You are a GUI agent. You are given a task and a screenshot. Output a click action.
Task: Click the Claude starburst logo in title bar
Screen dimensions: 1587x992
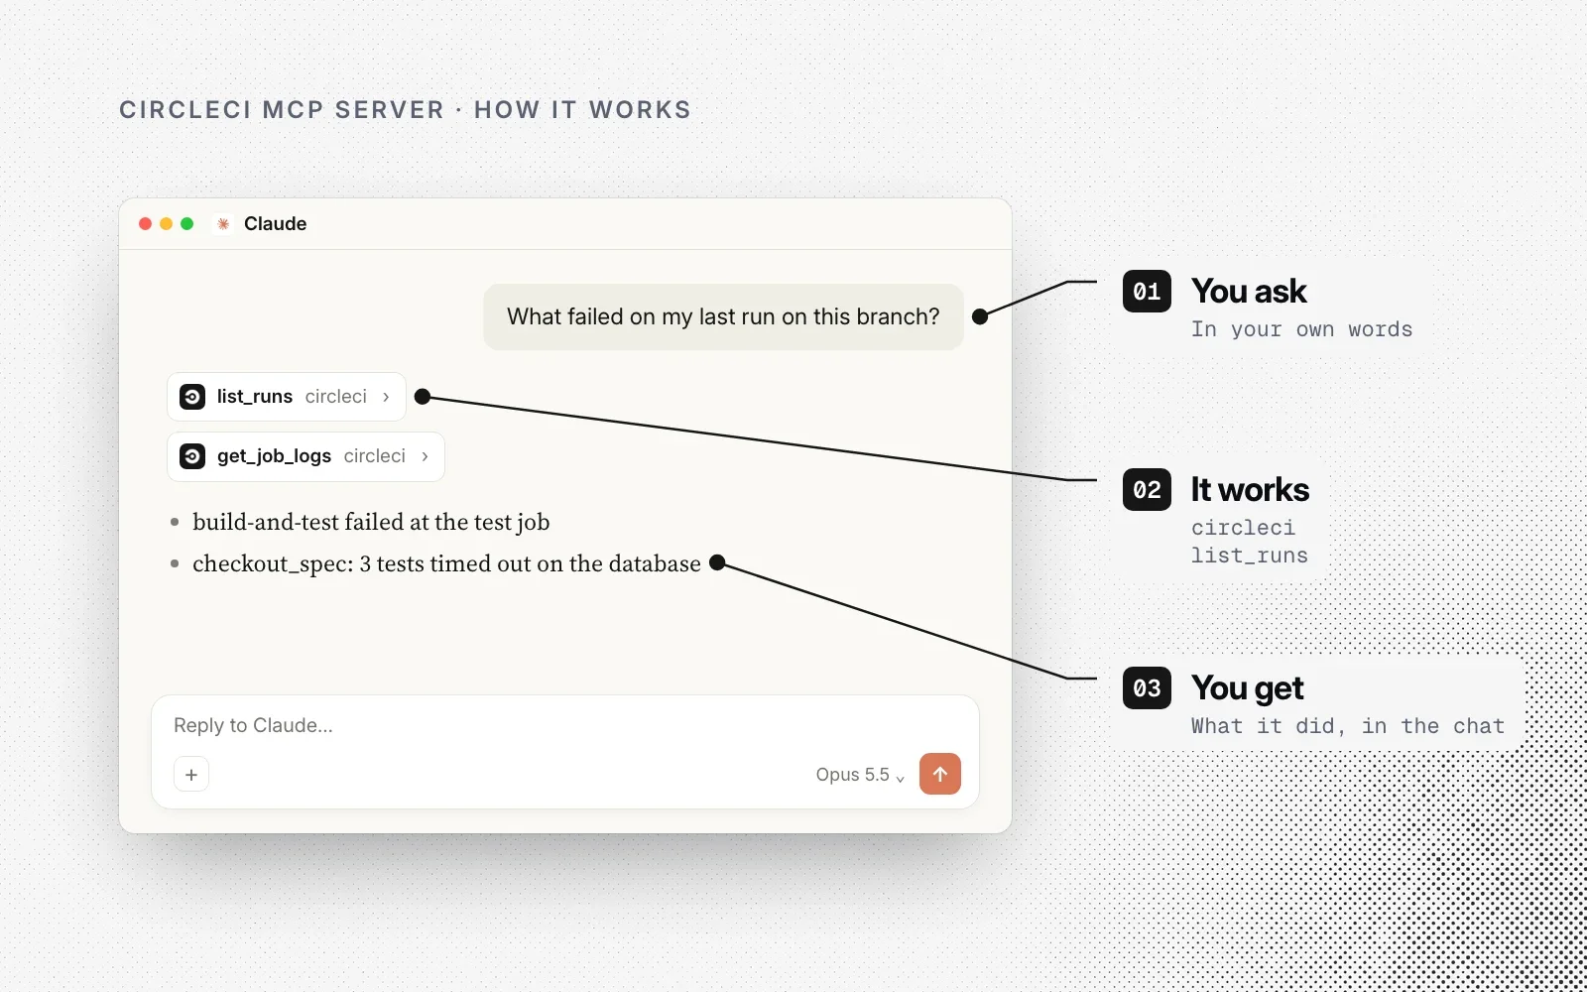point(223,224)
